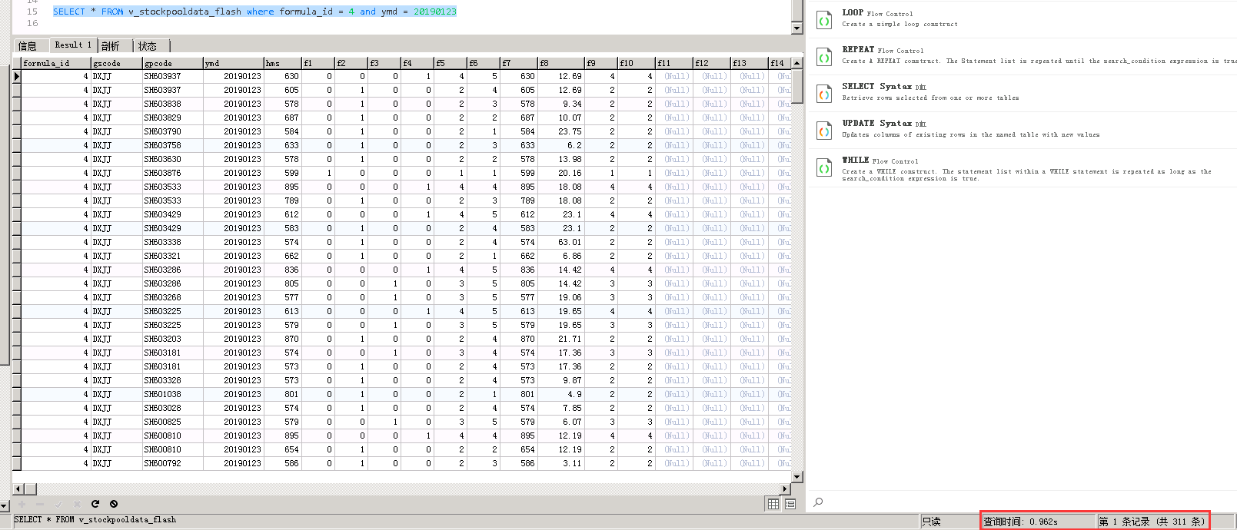The height and width of the screenshot is (530, 1237).
Task: Click the small down arrow at bottom-left
Action: (x=5, y=506)
